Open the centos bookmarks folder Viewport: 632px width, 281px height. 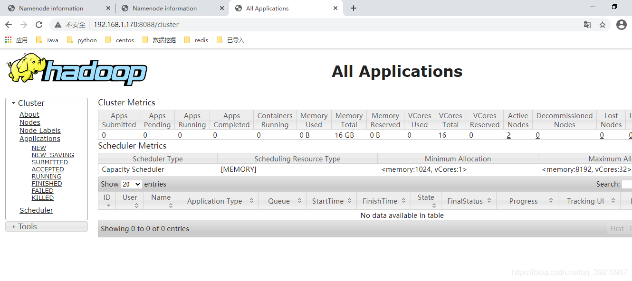coord(120,40)
